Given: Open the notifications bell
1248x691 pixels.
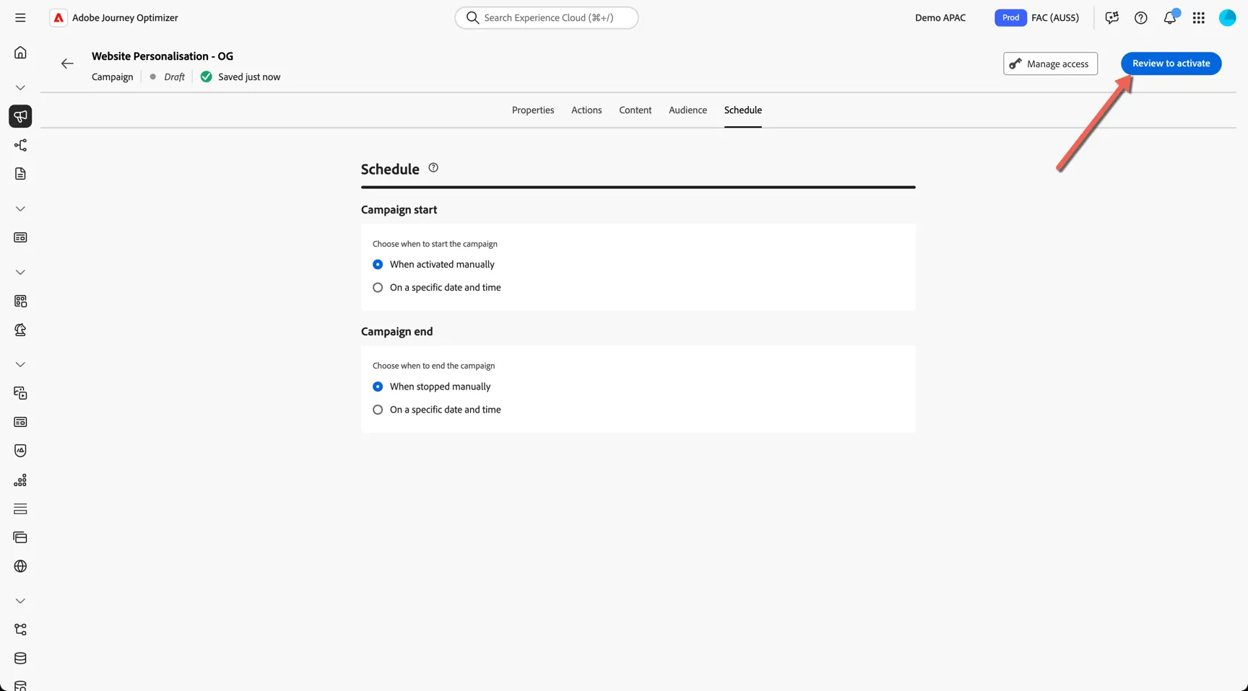Looking at the screenshot, I should tap(1170, 17).
